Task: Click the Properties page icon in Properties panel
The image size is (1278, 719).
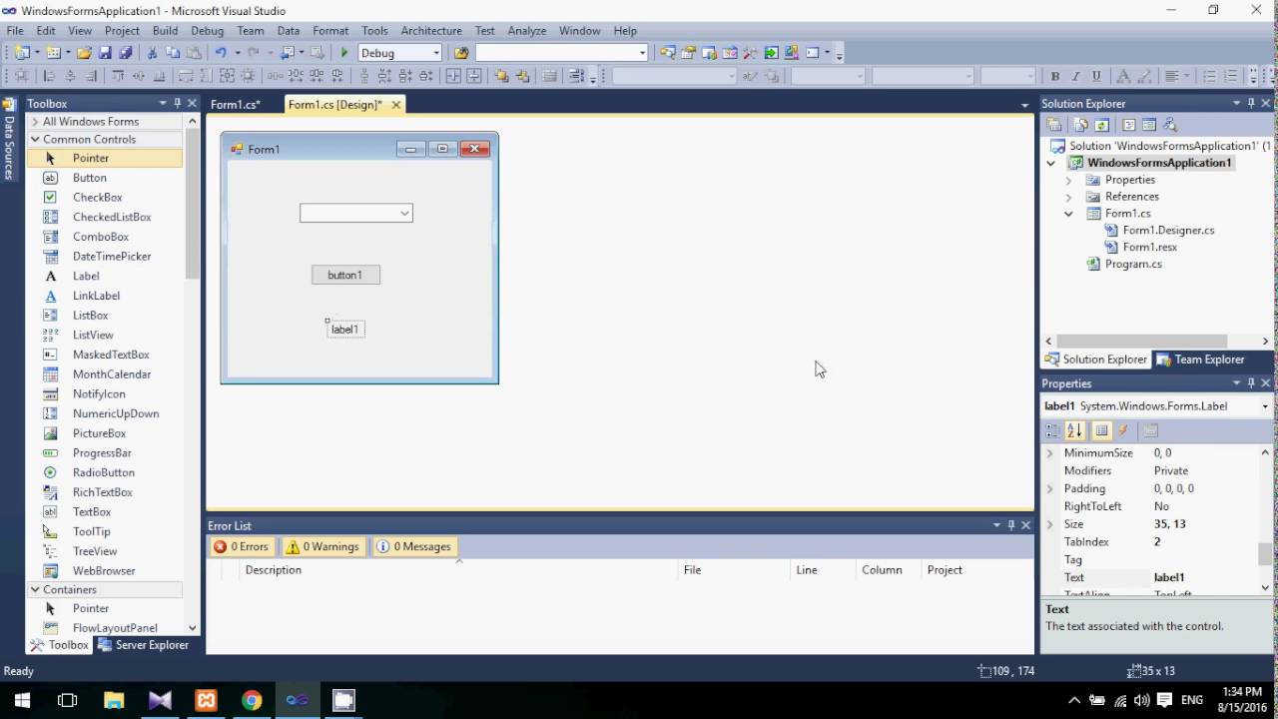Action: tap(1150, 430)
